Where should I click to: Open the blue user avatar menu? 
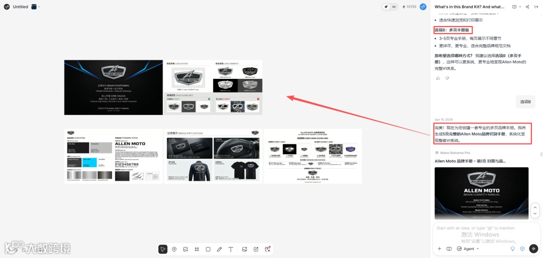click(423, 7)
